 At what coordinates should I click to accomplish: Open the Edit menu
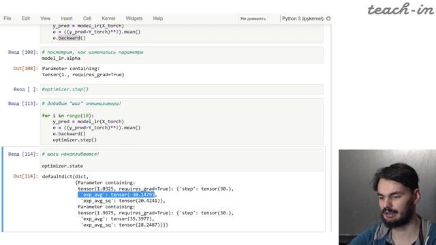(26, 18)
